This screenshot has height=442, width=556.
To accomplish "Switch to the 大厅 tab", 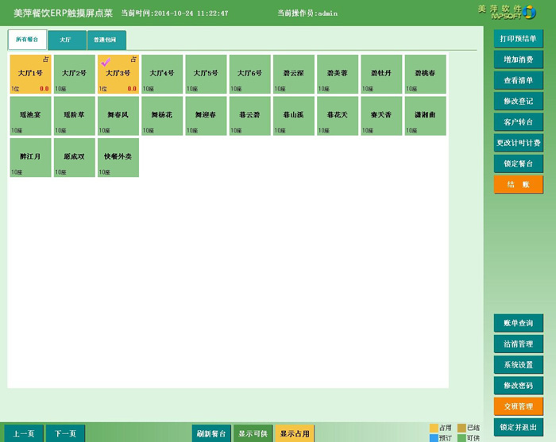I will [x=64, y=40].
